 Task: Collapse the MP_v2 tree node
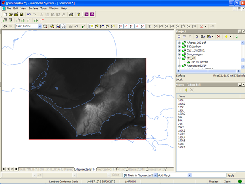[179, 58]
